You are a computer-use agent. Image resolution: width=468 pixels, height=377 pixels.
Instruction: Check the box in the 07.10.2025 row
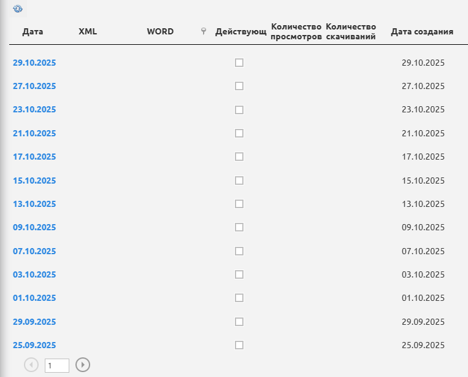239,251
